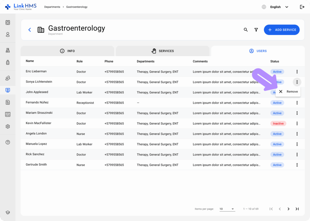Open Sonya Lichtenstein's three-dot actions menu

tap(297, 82)
